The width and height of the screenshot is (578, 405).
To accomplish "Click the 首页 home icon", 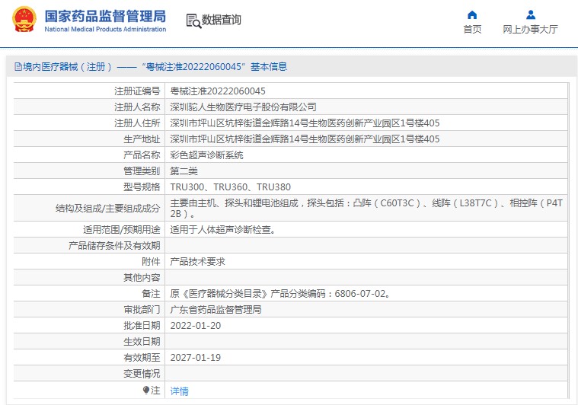I will pyautogui.click(x=472, y=14).
